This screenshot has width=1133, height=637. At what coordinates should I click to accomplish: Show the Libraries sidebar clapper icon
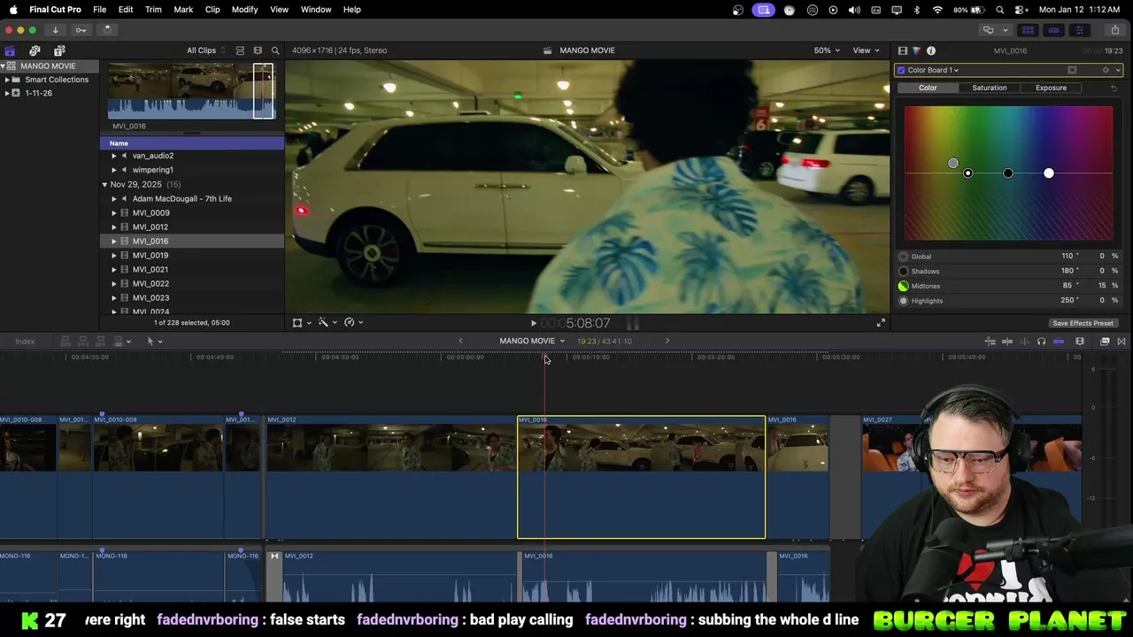pos(10,50)
